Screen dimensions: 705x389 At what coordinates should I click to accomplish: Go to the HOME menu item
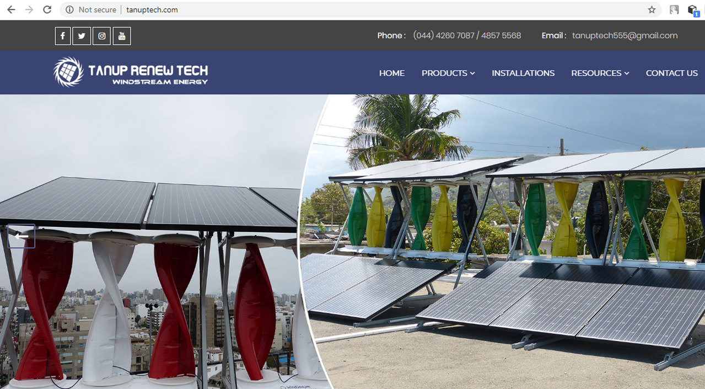click(x=392, y=73)
